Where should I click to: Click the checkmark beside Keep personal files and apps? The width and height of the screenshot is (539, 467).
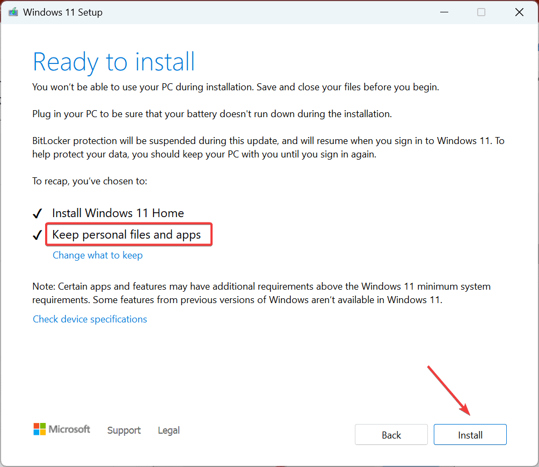click(37, 234)
